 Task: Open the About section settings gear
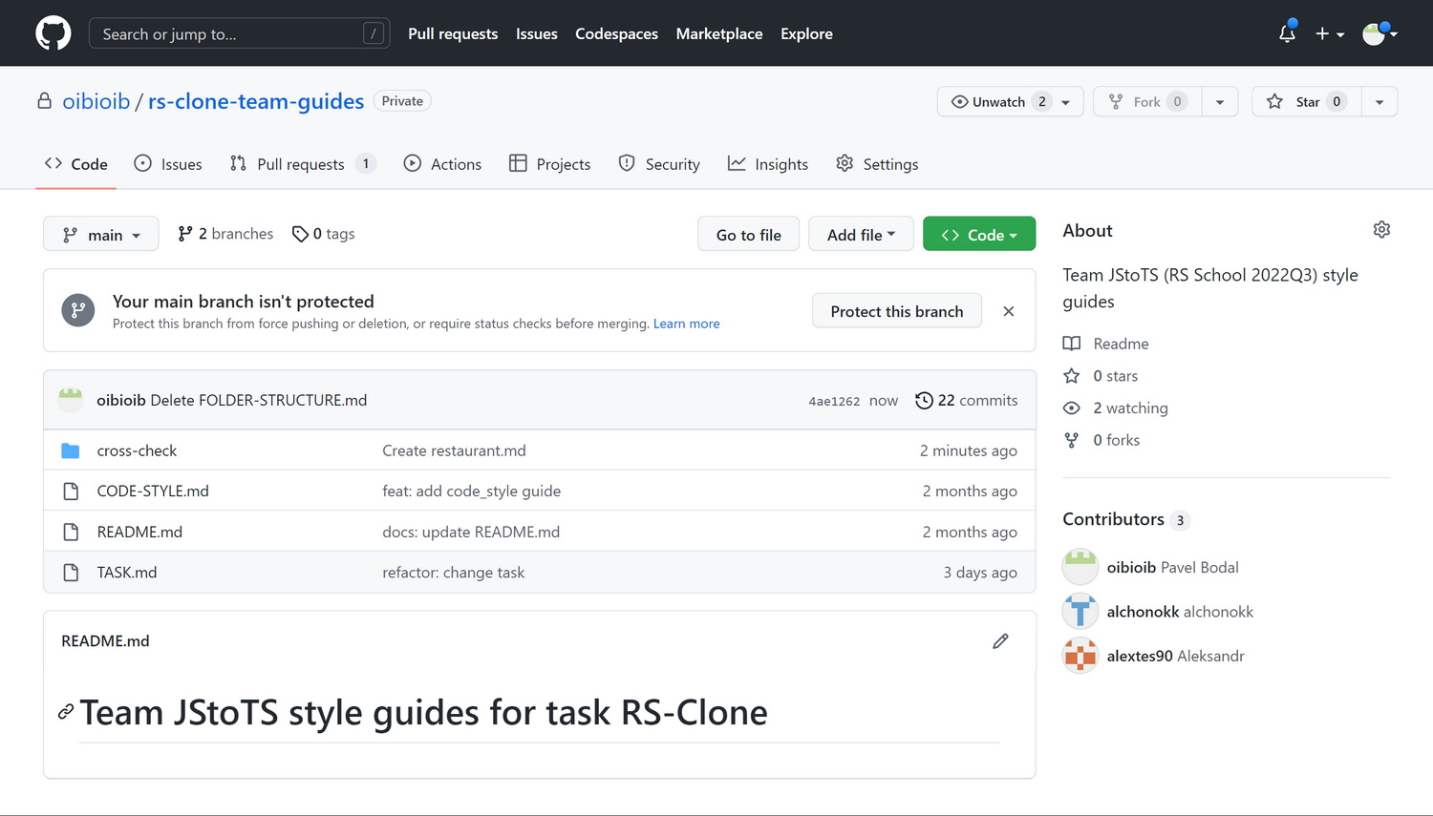point(1381,230)
